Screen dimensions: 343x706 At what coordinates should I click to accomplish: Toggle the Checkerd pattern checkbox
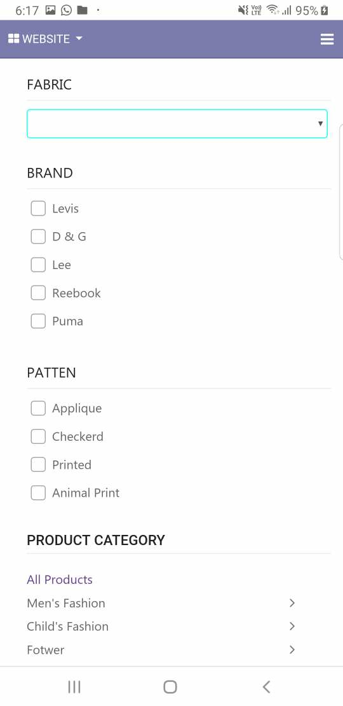(38, 436)
